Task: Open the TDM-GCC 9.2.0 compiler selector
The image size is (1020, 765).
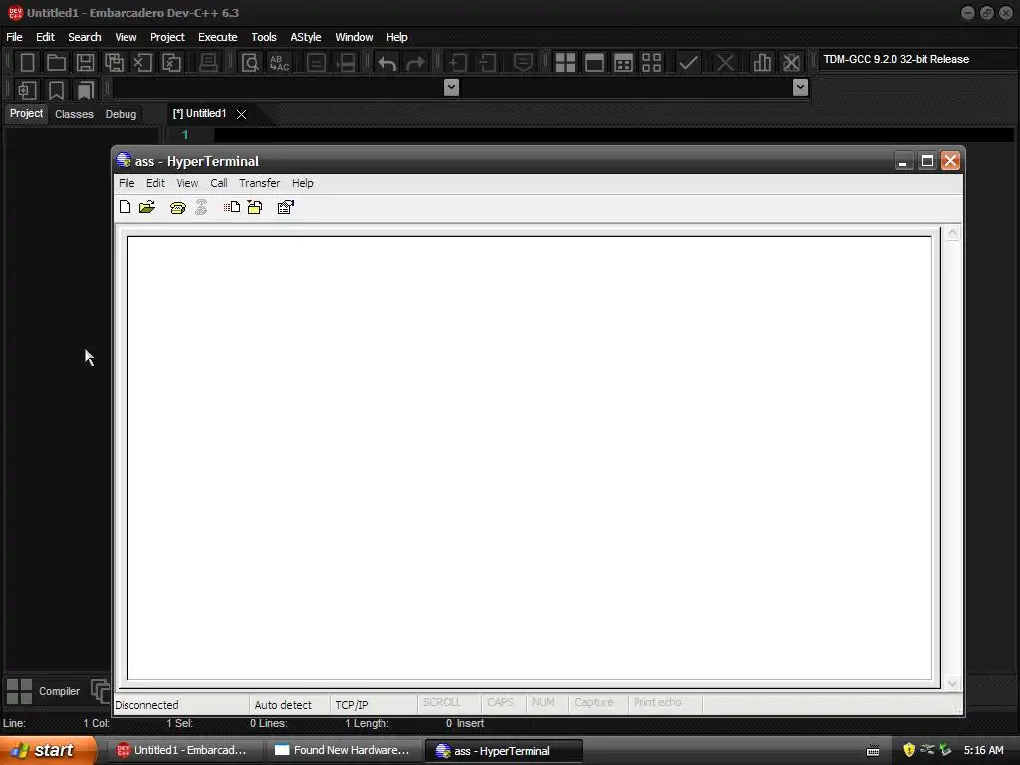Action: click(x=917, y=59)
